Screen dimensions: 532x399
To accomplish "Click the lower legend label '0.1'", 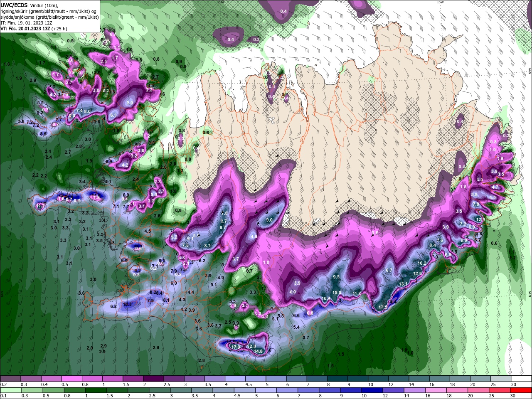I will tap(3, 396).
